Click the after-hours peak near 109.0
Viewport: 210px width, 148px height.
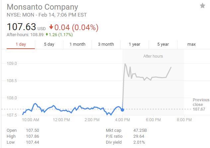click(125, 64)
